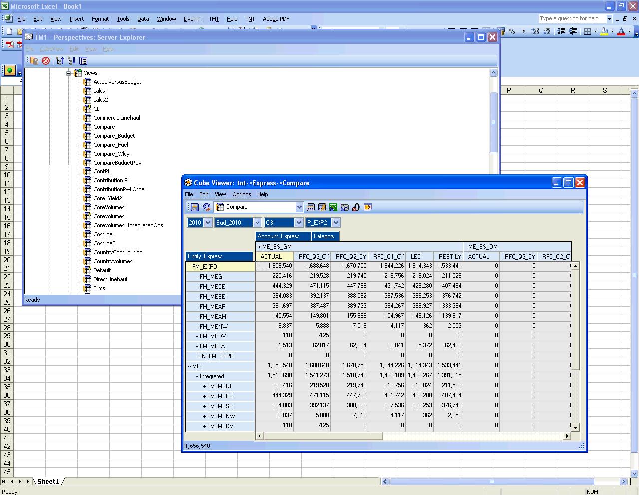
Task: Click Cube Viewer horizontal scrollbar thumb
Action: 323,436
